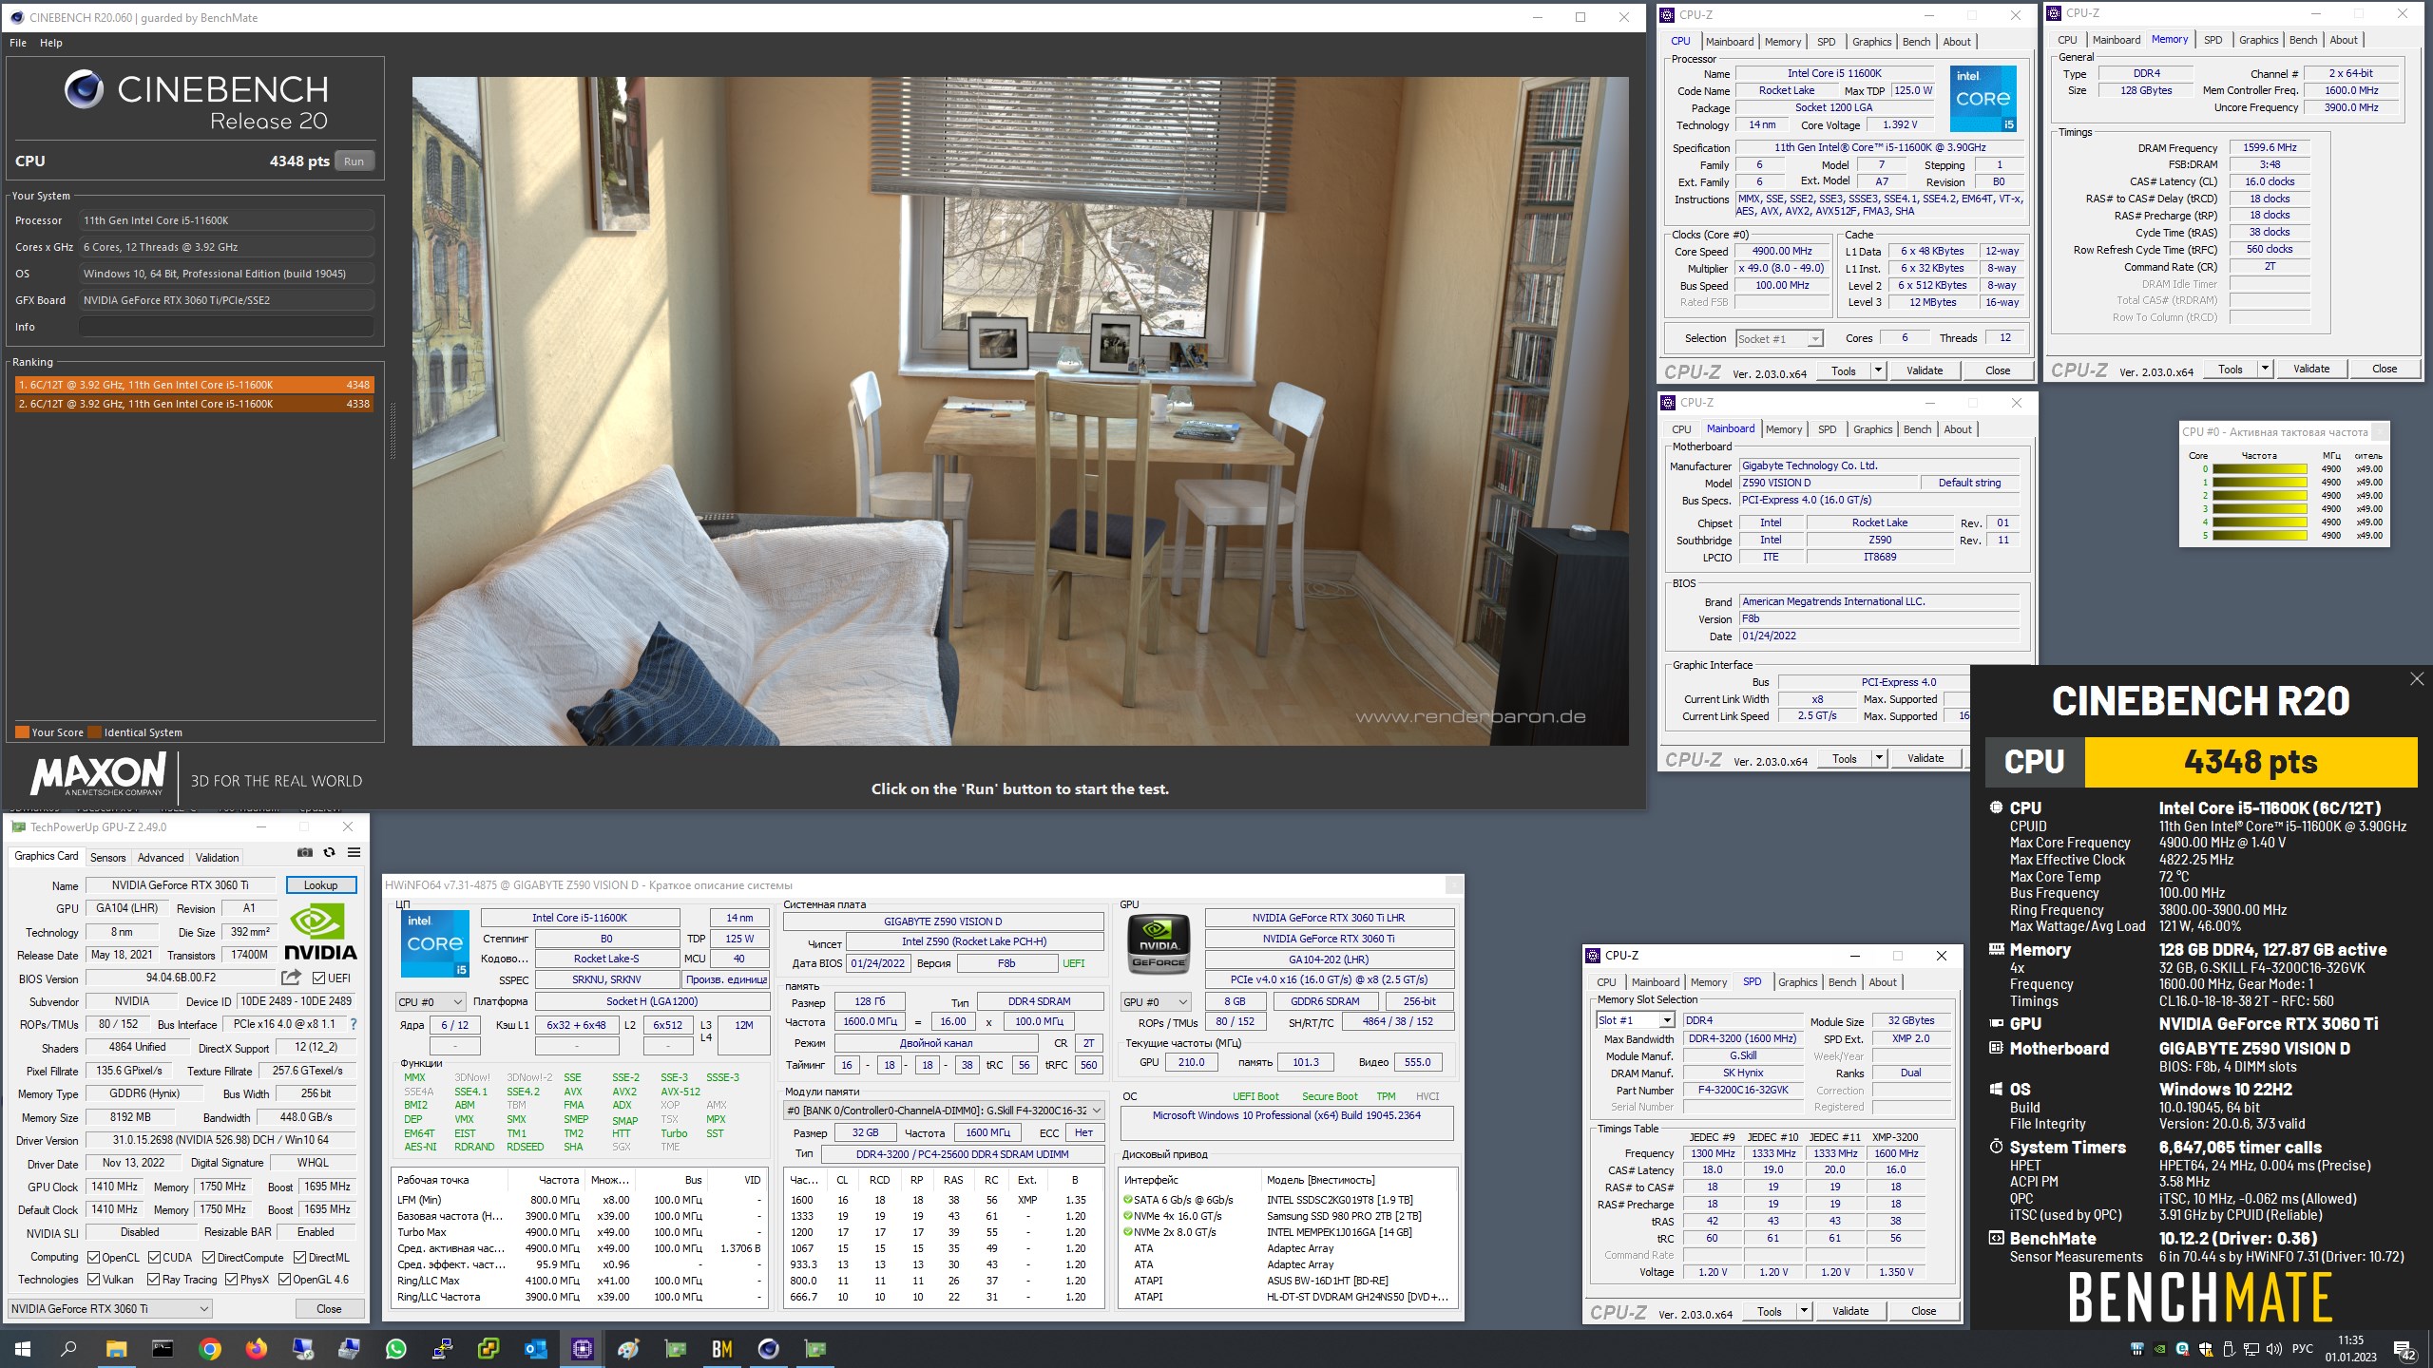Toggle OpenGL 4.6 checkbox in GPU-Z
Viewport: 2433px width, 1368px height.
coord(284,1280)
